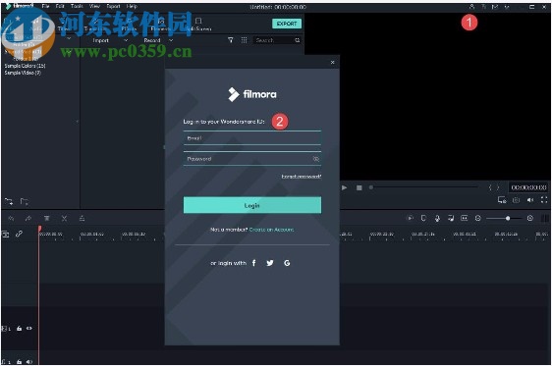Click the timeline zoom-out minus icon
The image size is (552, 366).
(x=477, y=219)
